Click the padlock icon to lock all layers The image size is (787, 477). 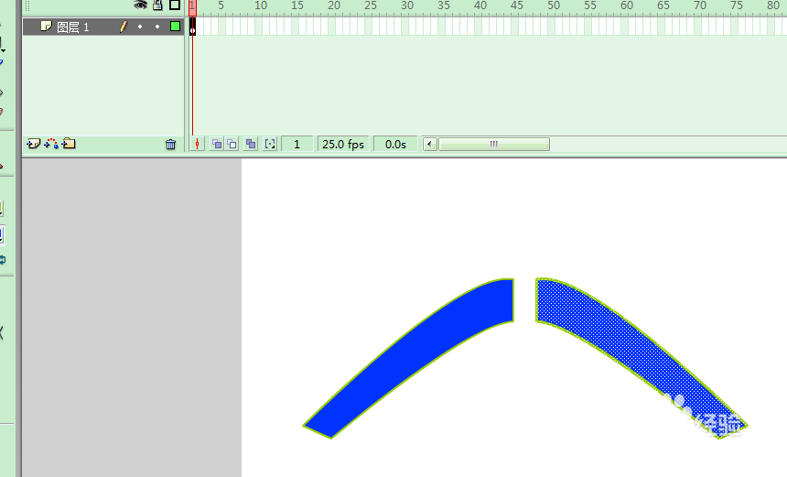tap(157, 5)
